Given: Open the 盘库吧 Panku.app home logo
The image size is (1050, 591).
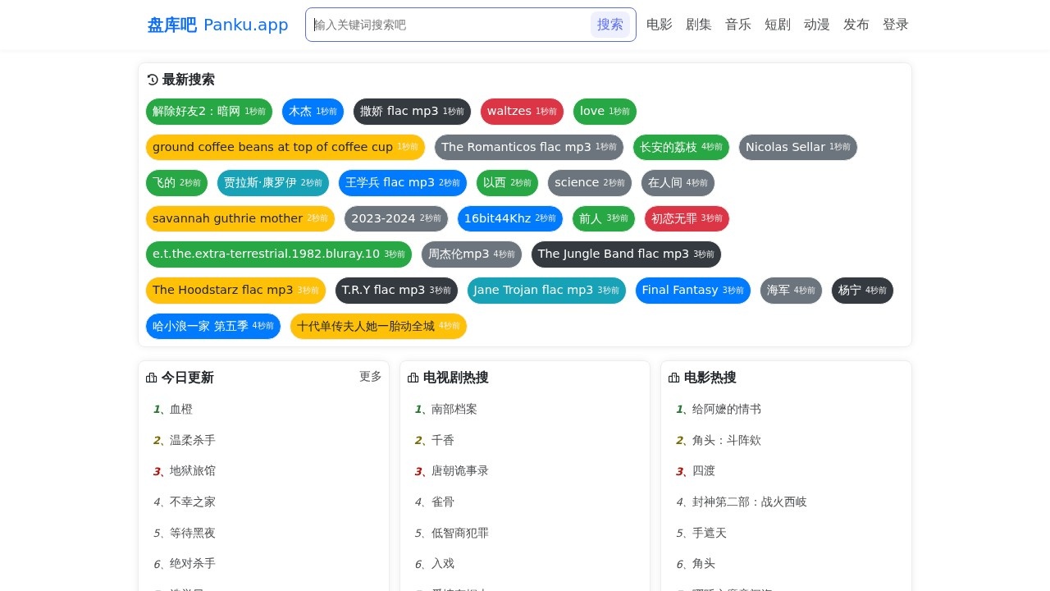Looking at the screenshot, I should click(218, 25).
